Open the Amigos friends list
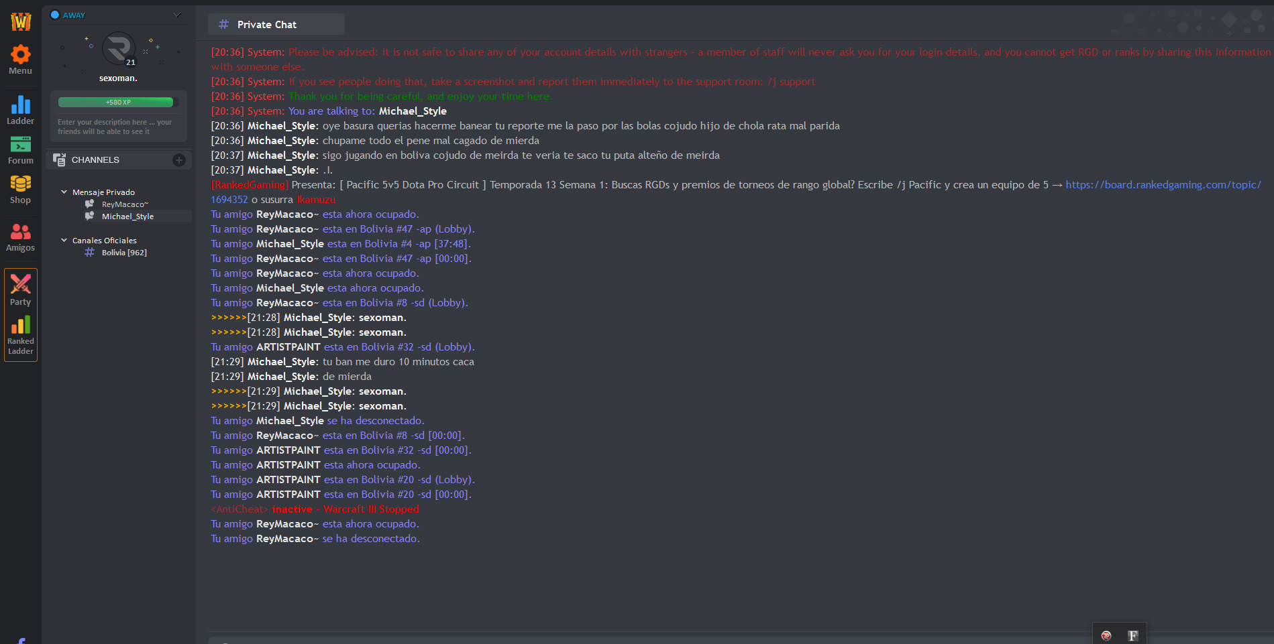Image resolution: width=1274 pixels, height=644 pixels. pos(20,237)
